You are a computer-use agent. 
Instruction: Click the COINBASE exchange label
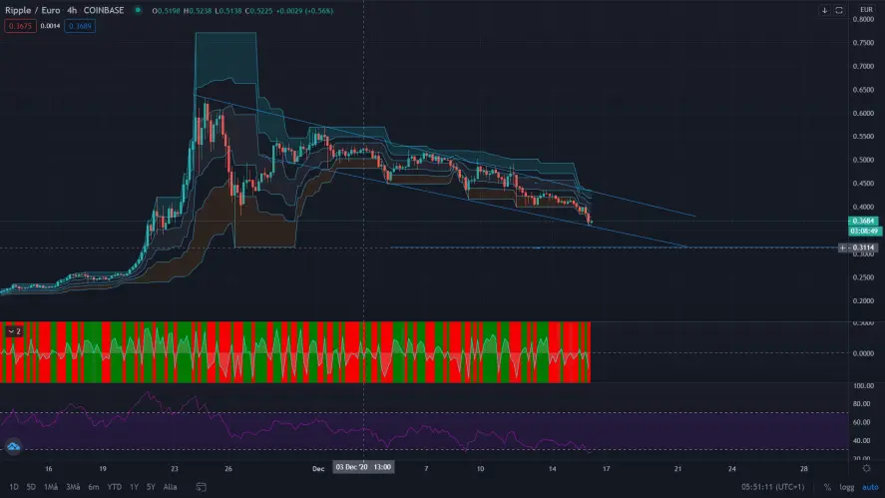click(x=104, y=10)
